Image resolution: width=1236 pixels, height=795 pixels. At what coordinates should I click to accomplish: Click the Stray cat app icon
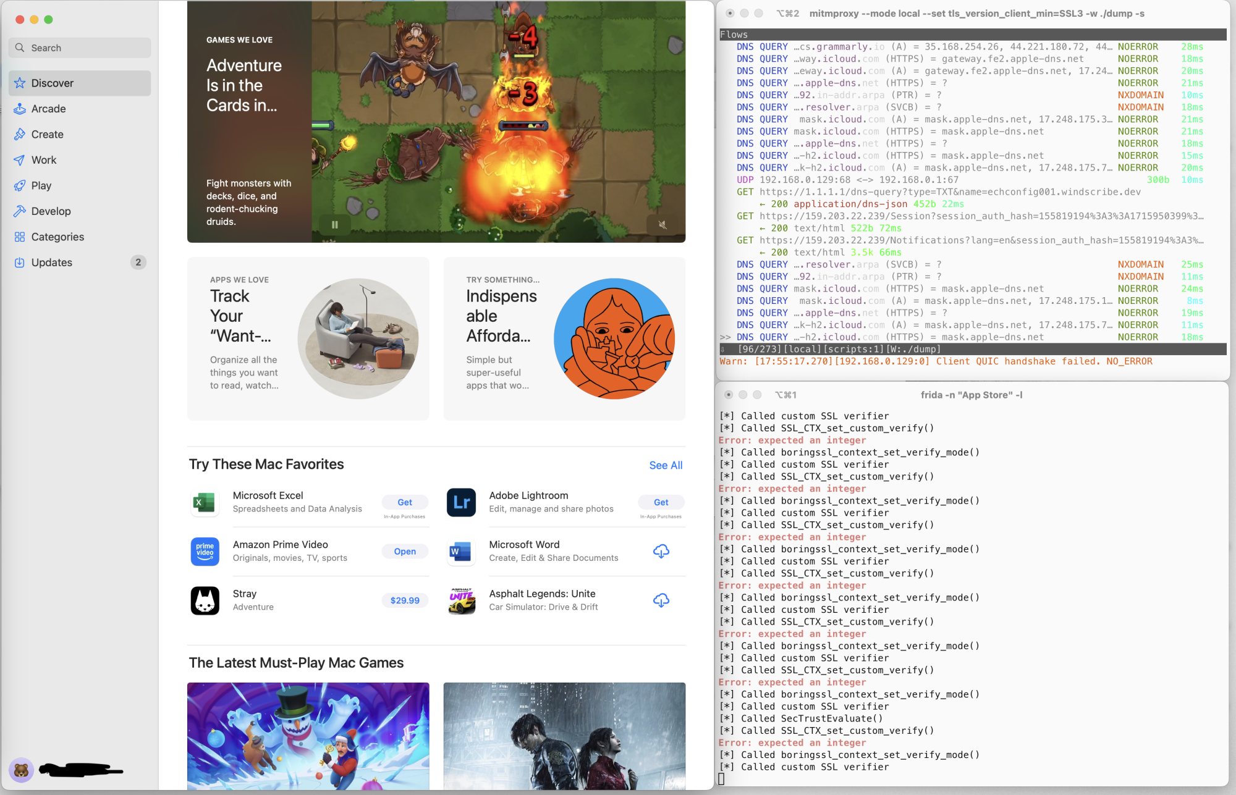click(x=205, y=600)
